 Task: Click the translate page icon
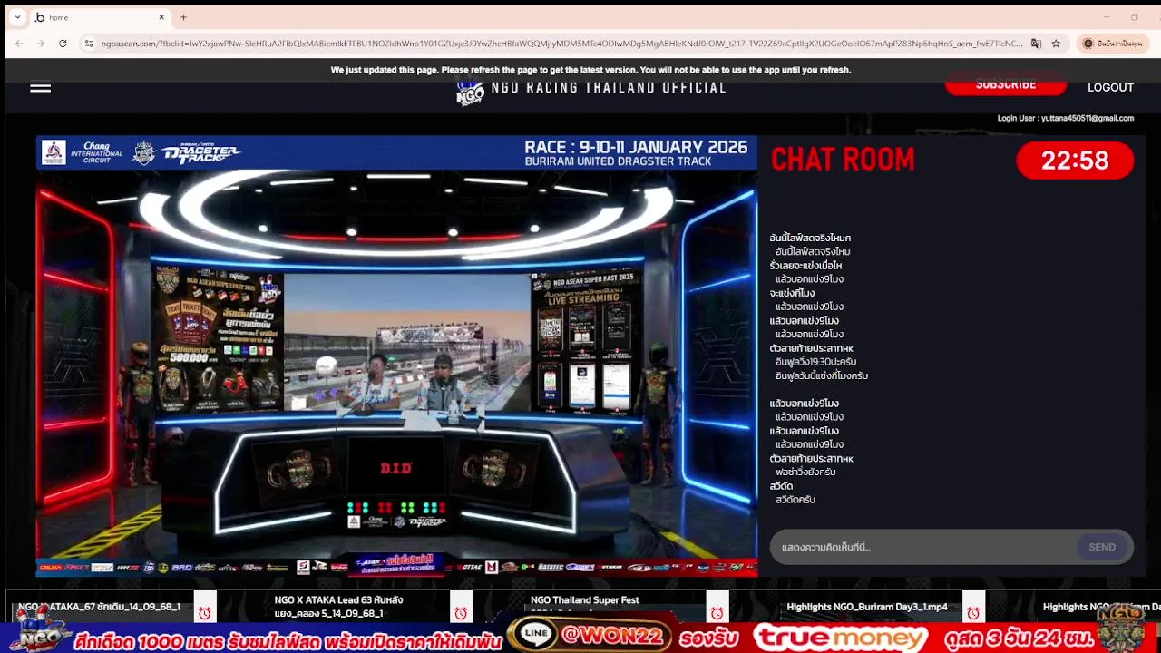(1036, 43)
